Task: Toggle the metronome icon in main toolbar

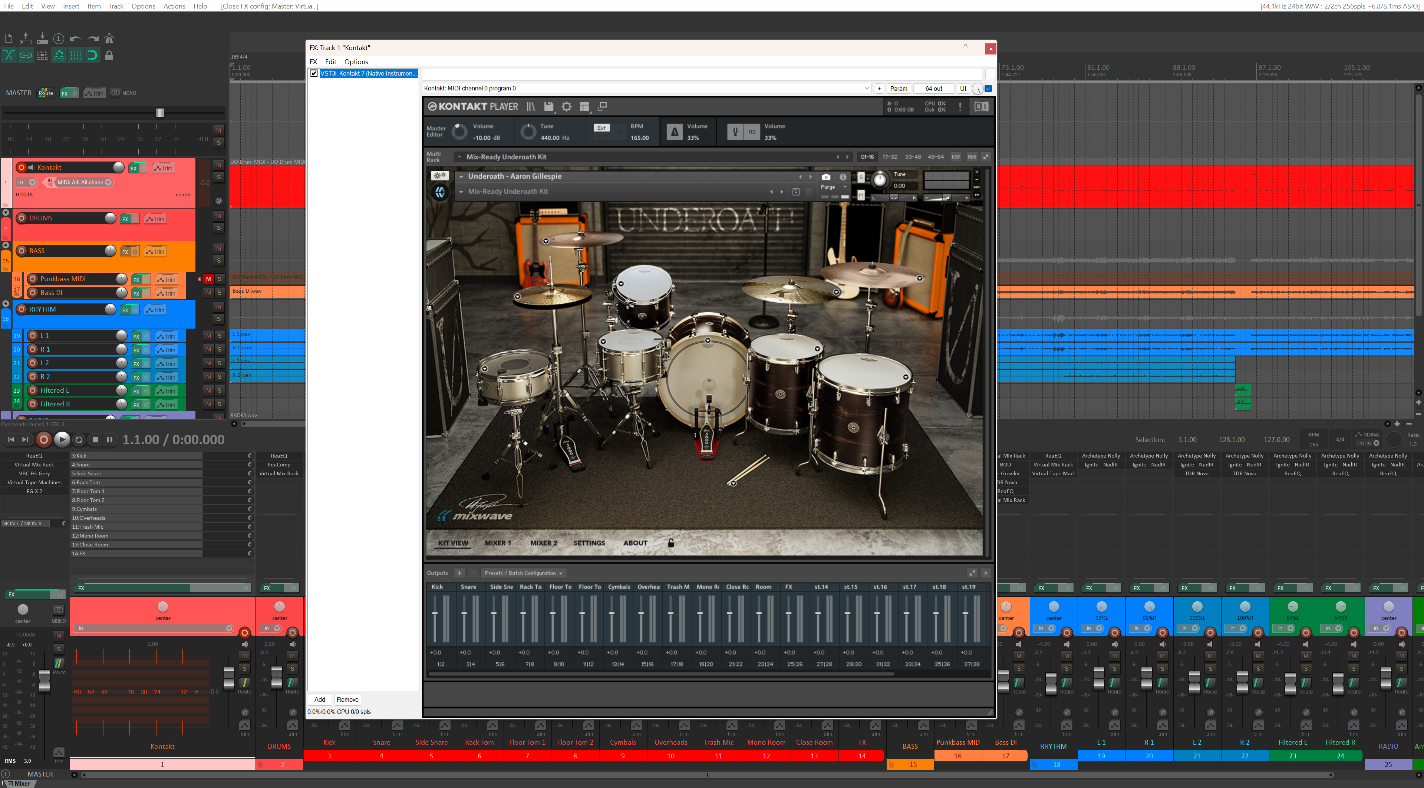Action: pos(109,39)
